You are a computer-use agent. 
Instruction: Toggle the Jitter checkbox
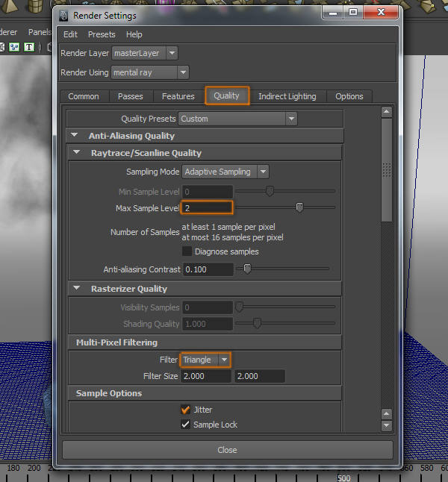click(186, 410)
